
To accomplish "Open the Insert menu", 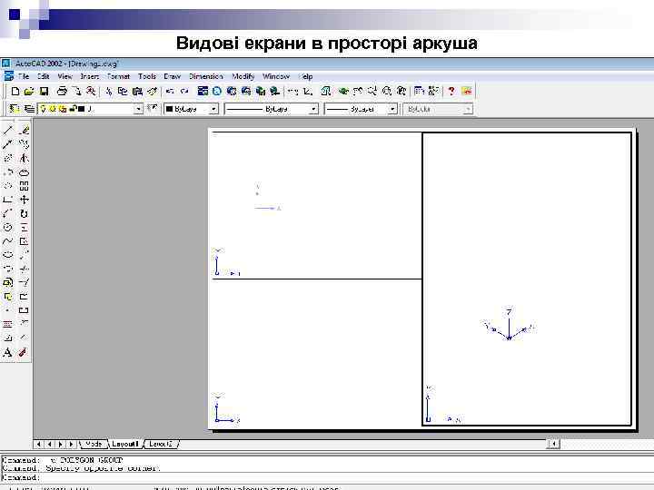I will pyautogui.click(x=90, y=76).
